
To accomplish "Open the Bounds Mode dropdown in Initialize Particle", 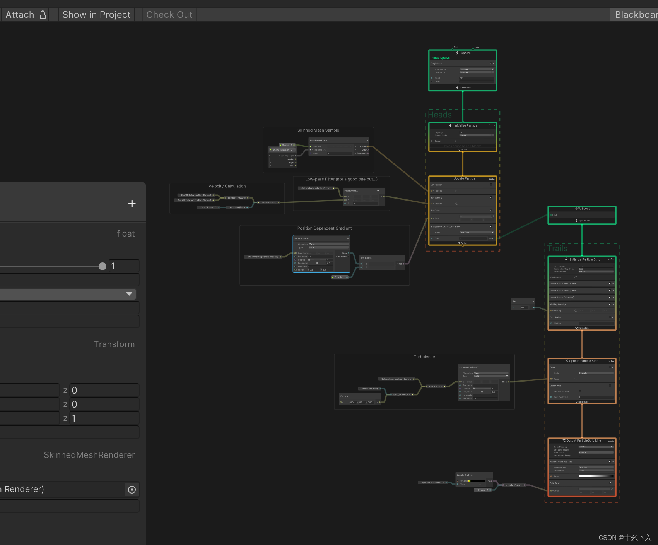I will point(477,135).
